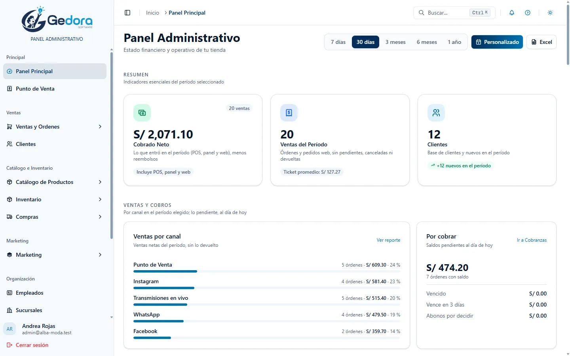Focus the Buscar search field
This screenshot has height=356, width=570.
454,13
